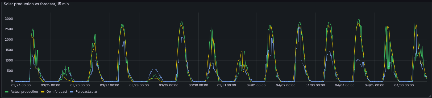This screenshot has height=98, width=432.
Task: Click the 04/06 00:00 x-axis label
Action: pos(404,85)
